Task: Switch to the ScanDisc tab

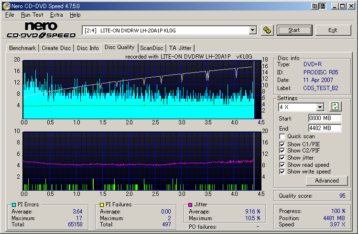Action: [x=152, y=48]
